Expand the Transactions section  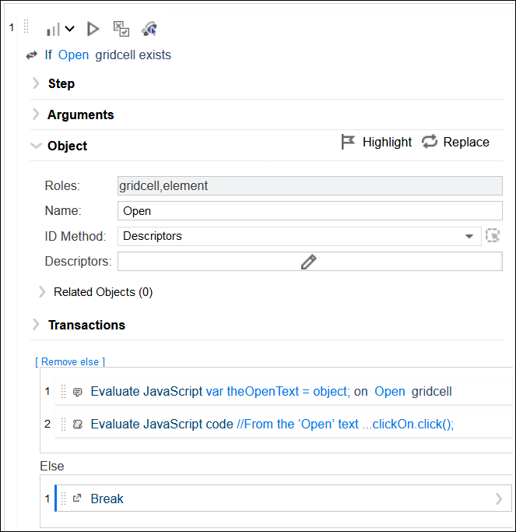(36, 325)
